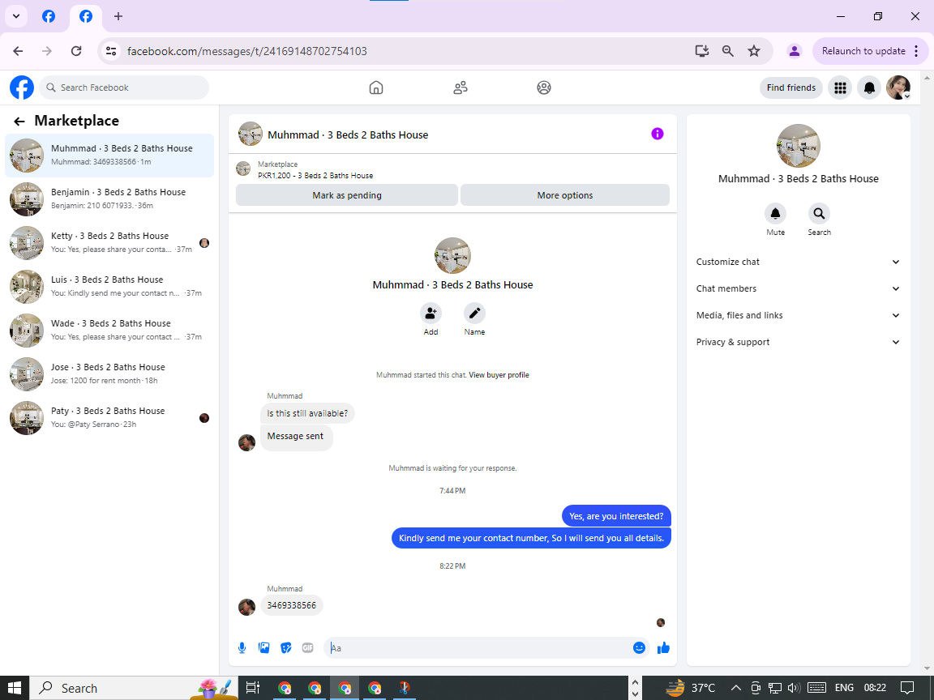Click the Chrome address bar URL
The width and height of the screenshot is (934, 700).
point(246,51)
